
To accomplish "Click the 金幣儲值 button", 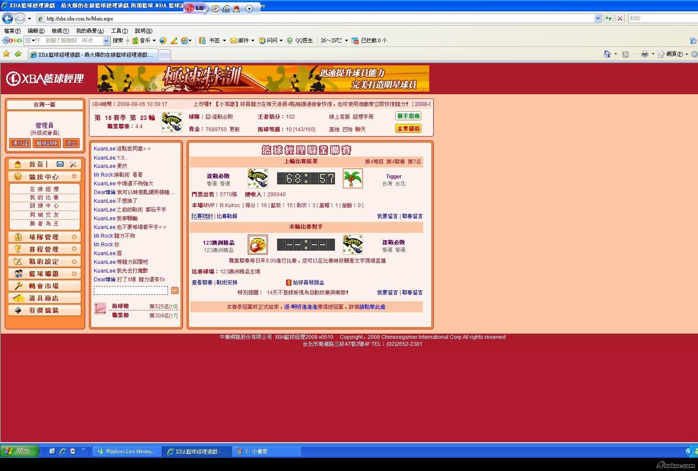I will click(x=408, y=129).
